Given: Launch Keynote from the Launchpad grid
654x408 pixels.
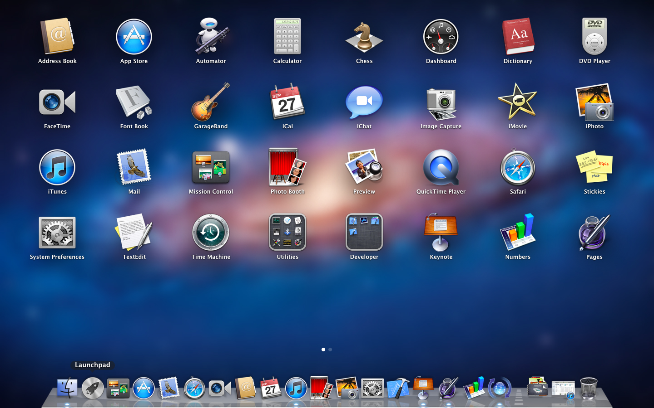Looking at the screenshot, I should click(441, 233).
